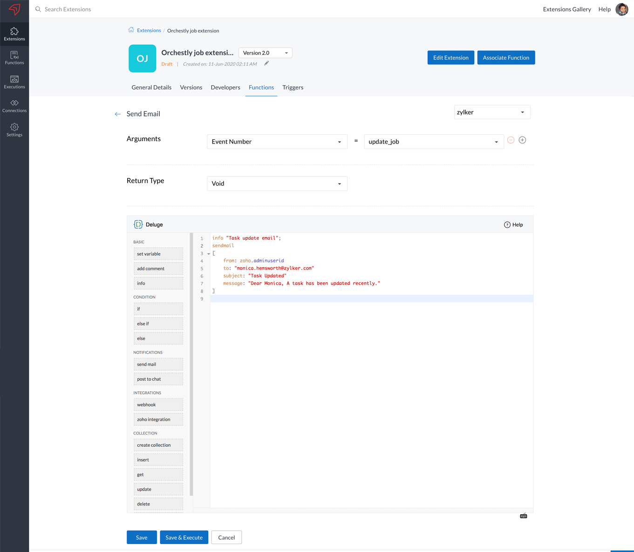Viewport: 634px width, 552px height.
Task: Click the Extensions breadcrumb link
Action: [149, 30]
